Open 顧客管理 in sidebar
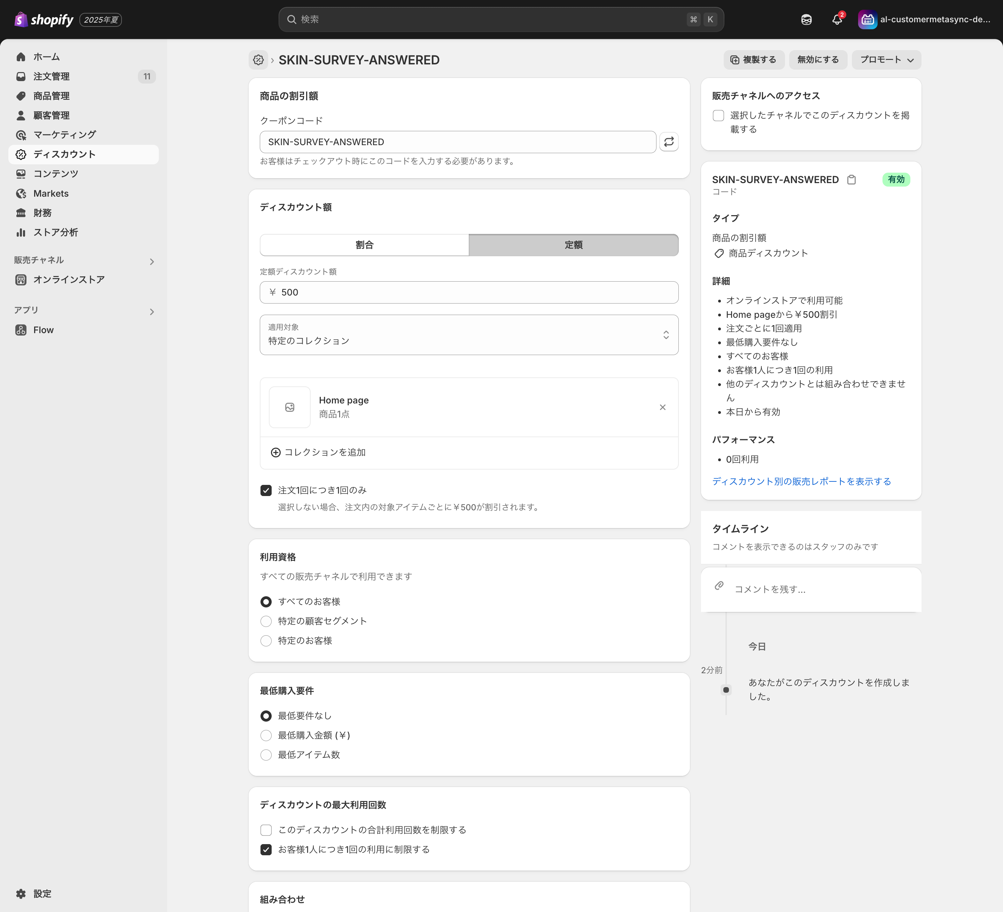This screenshot has width=1003, height=912. click(84, 115)
